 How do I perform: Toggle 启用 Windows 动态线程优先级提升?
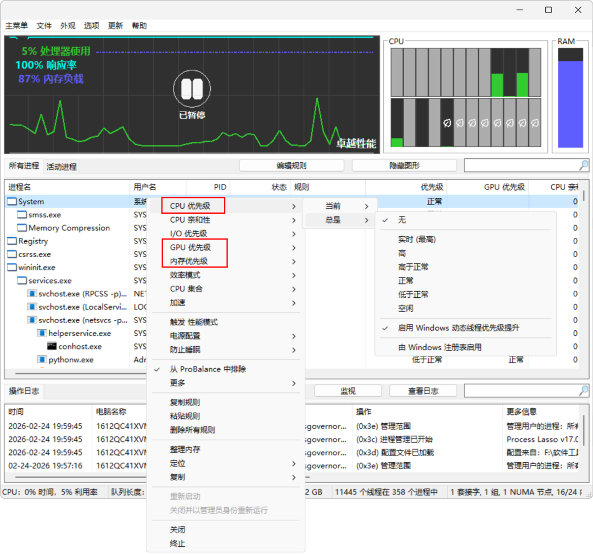point(466,328)
